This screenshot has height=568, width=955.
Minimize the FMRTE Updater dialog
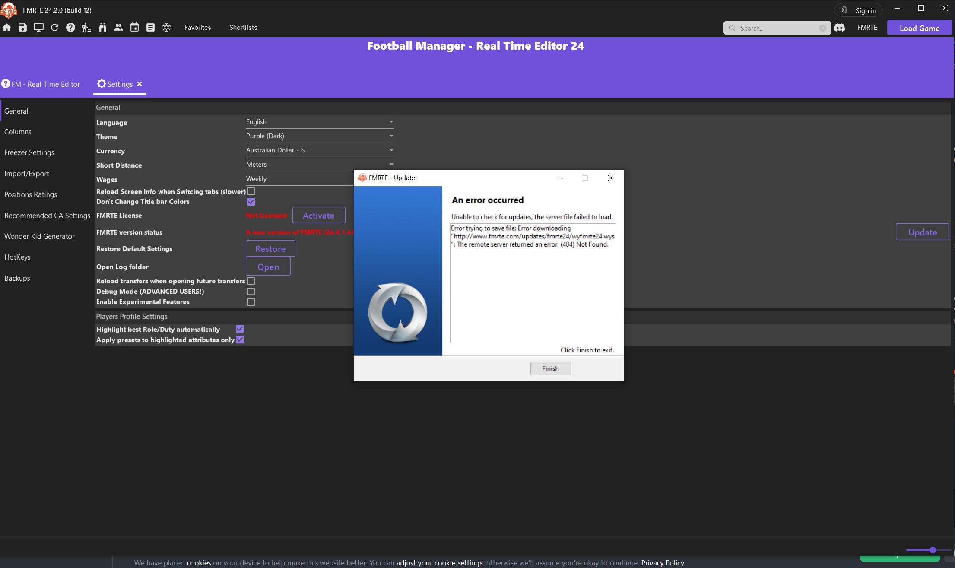click(560, 178)
